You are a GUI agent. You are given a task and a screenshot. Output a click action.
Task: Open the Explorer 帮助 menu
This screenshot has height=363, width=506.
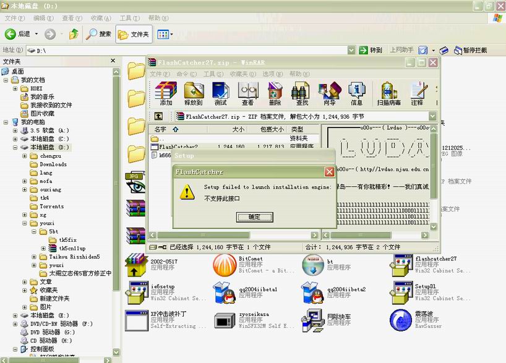coord(158,18)
